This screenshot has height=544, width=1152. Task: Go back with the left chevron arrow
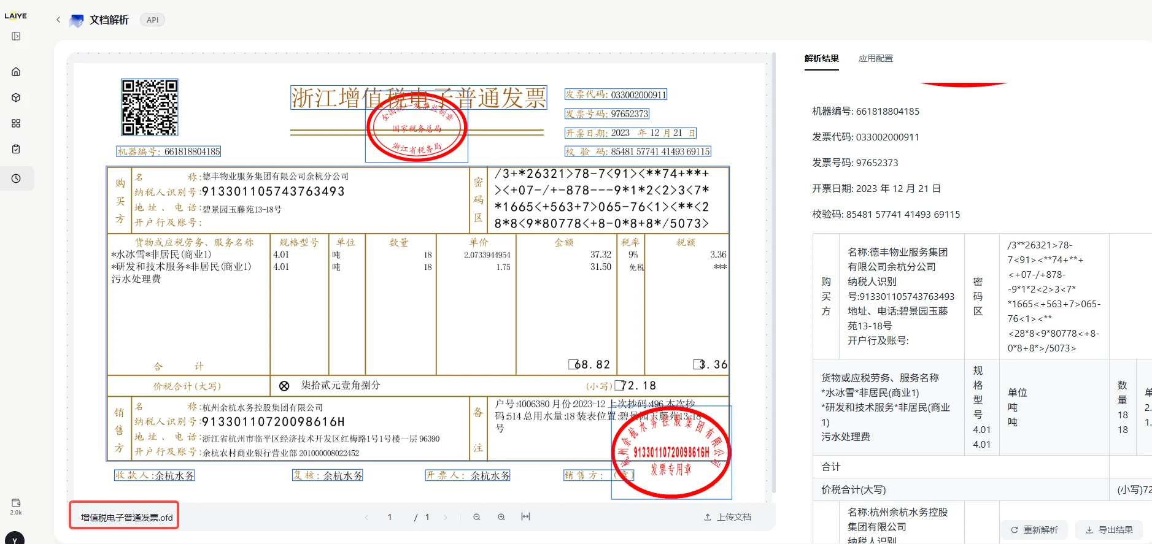coord(58,20)
